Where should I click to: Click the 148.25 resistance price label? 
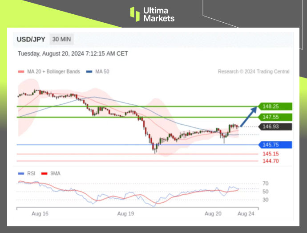pyautogui.click(x=275, y=106)
